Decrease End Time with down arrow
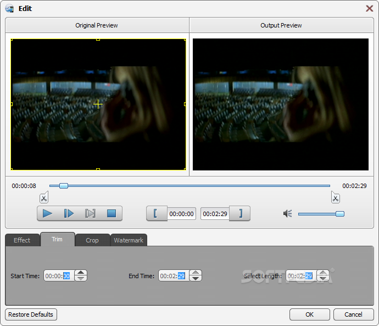This screenshot has width=379, height=326. 196,279
